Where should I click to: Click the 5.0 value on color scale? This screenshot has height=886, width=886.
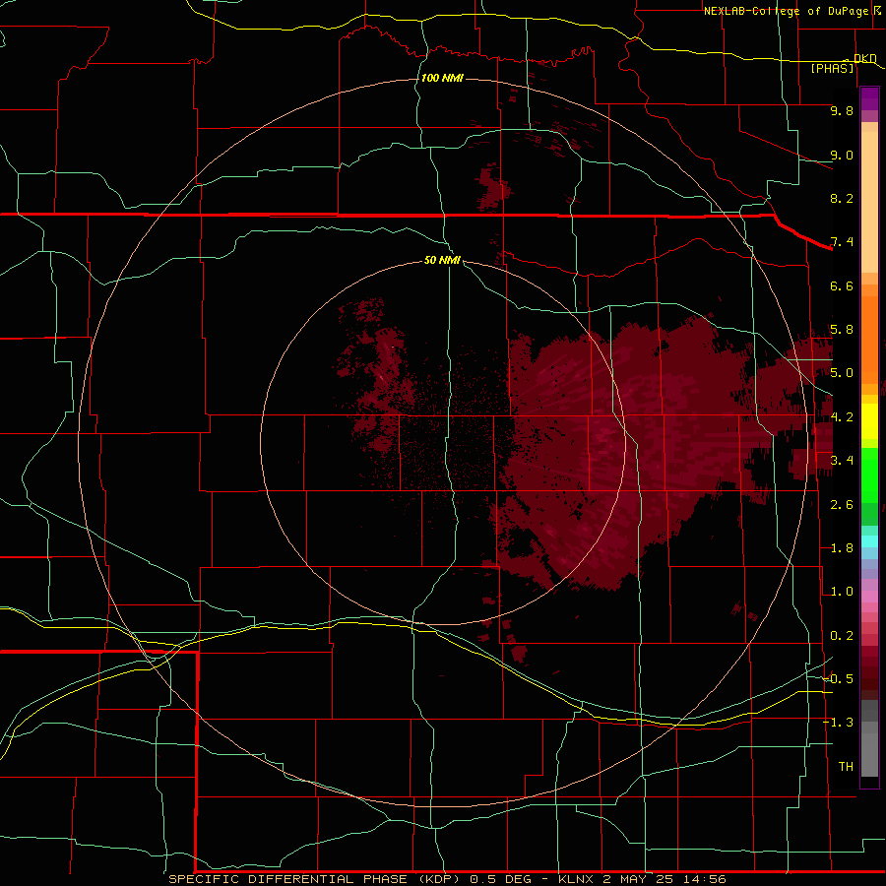[x=842, y=373]
